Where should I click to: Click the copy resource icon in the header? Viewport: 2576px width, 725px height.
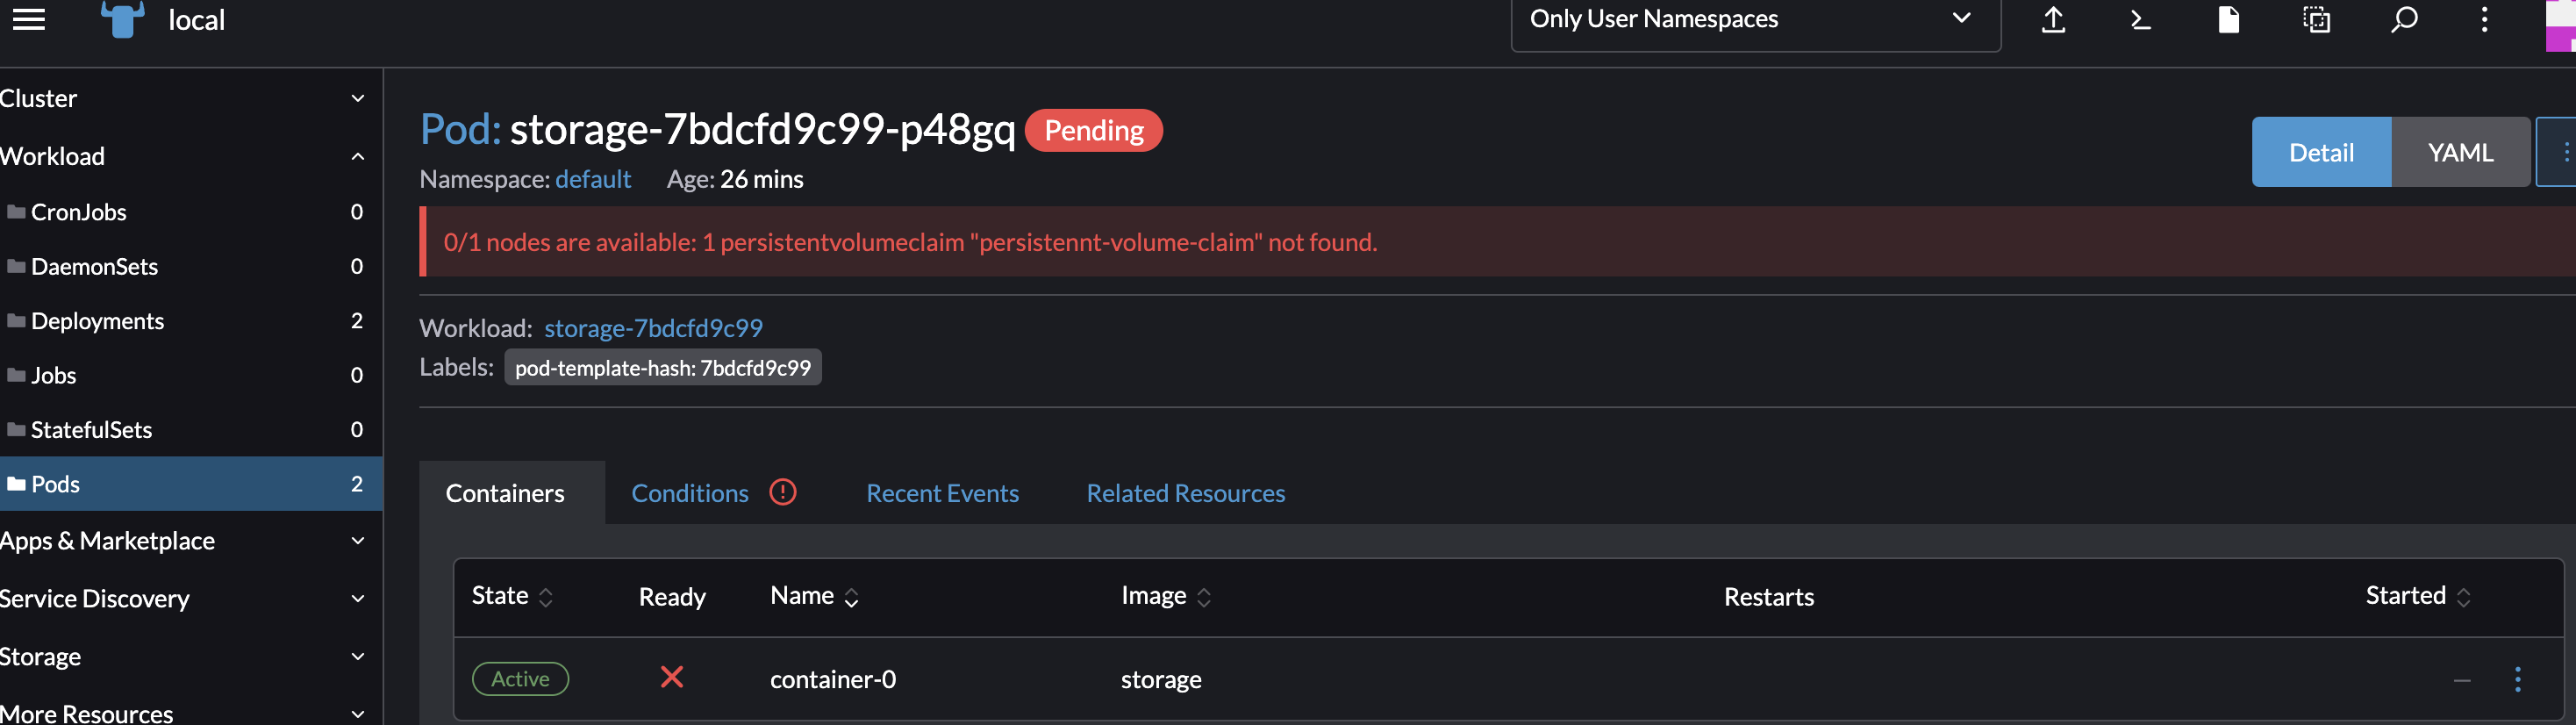click(x=2316, y=19)
